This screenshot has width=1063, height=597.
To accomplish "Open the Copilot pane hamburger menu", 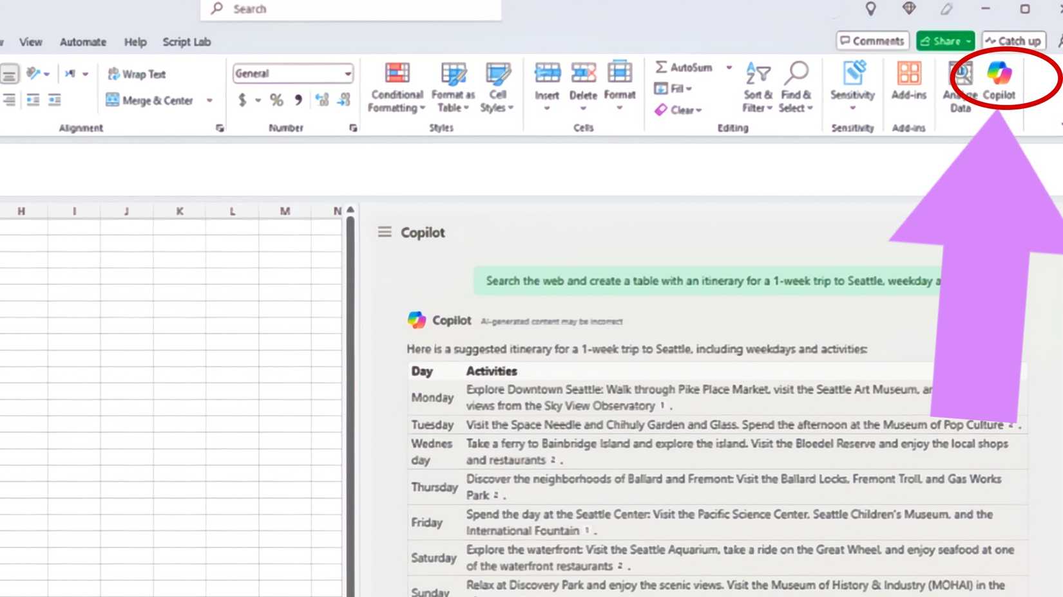I will [384, 232].
